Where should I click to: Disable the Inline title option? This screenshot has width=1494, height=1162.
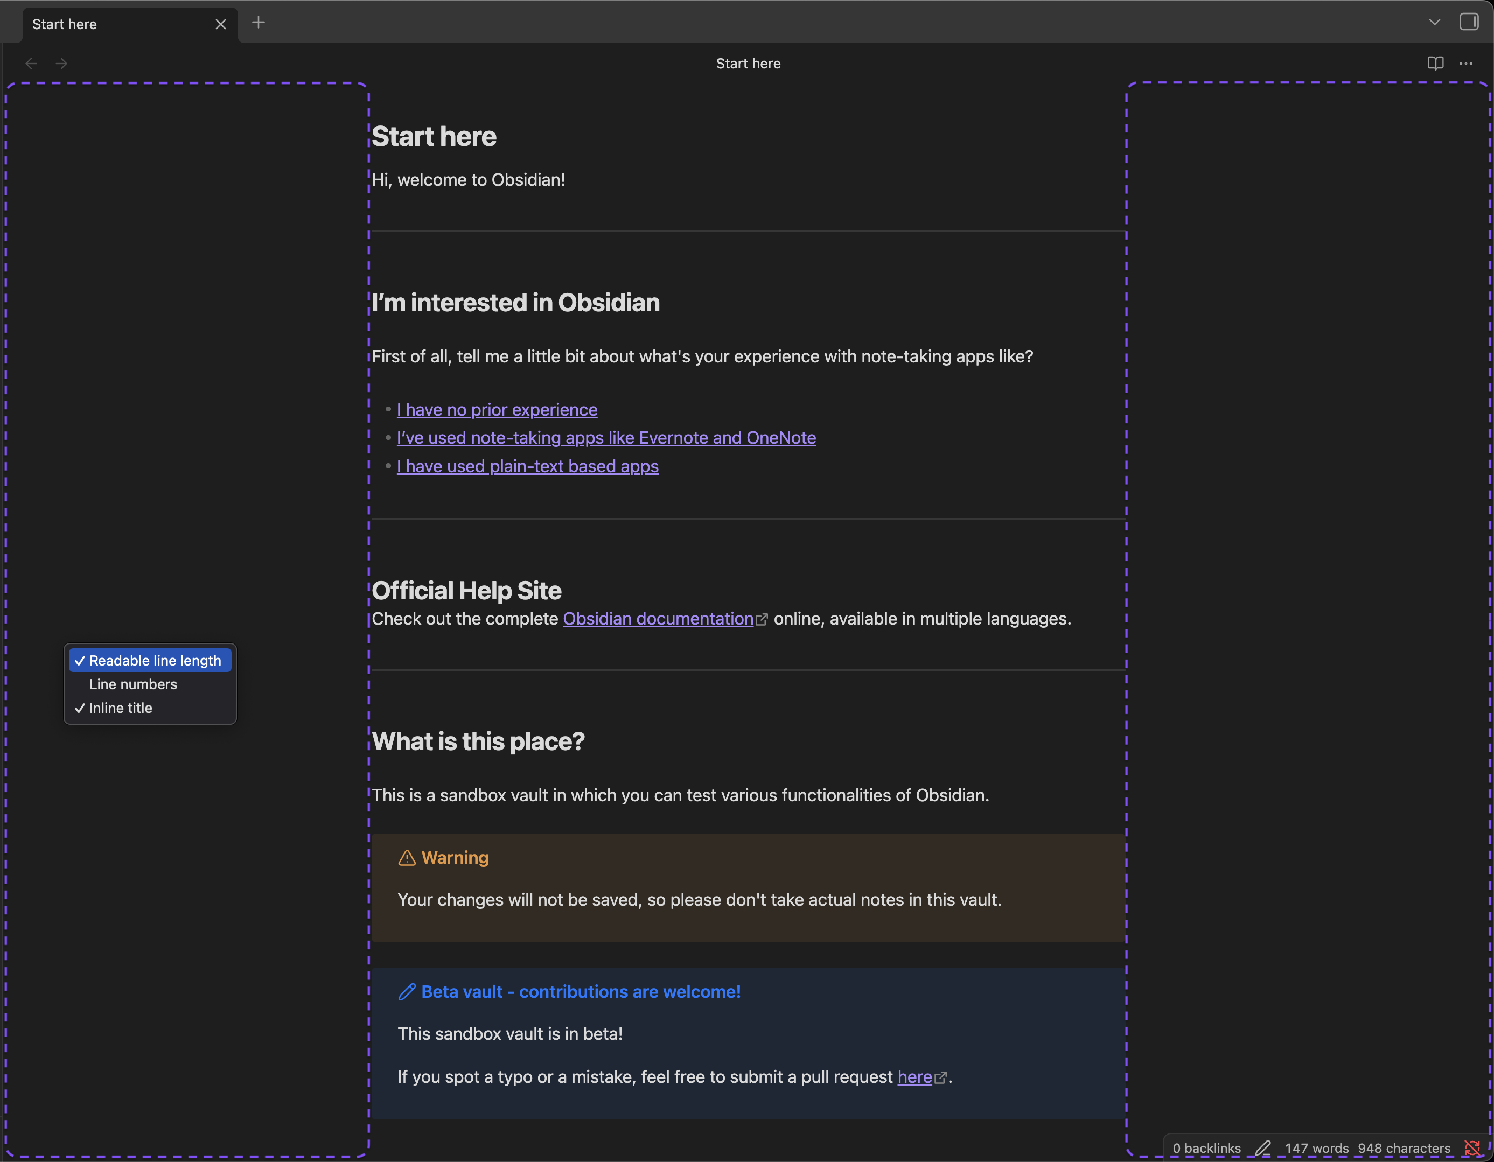point(121,709)
